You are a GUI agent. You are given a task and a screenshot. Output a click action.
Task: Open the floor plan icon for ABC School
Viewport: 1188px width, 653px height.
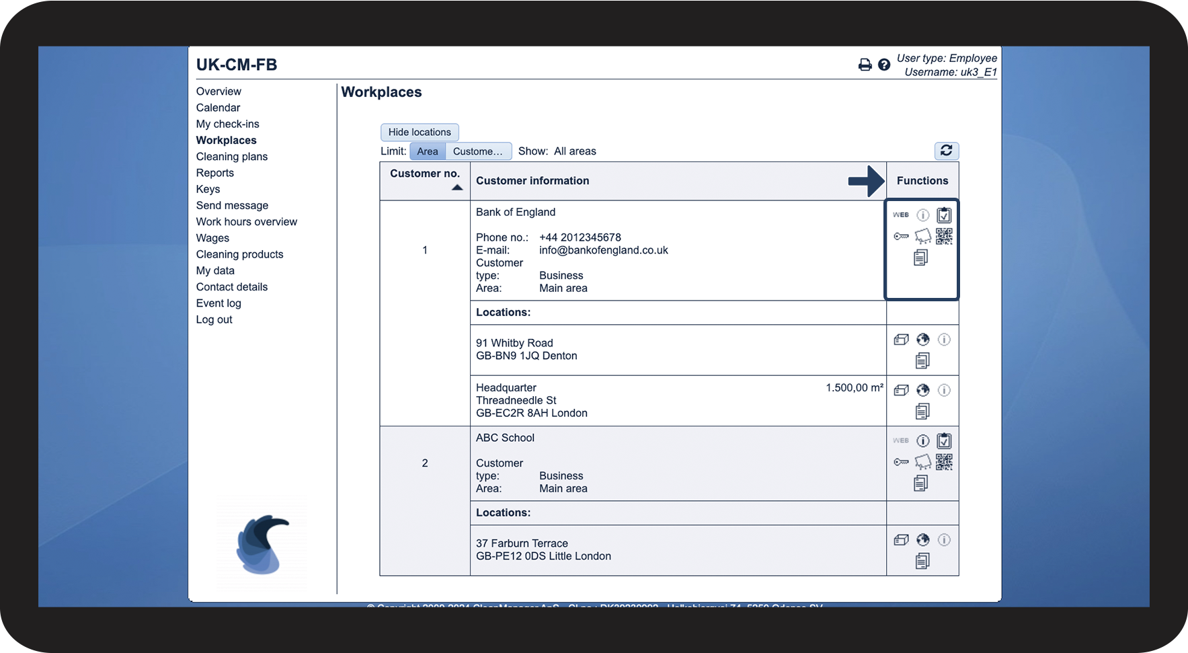click(x=923, y=462)
